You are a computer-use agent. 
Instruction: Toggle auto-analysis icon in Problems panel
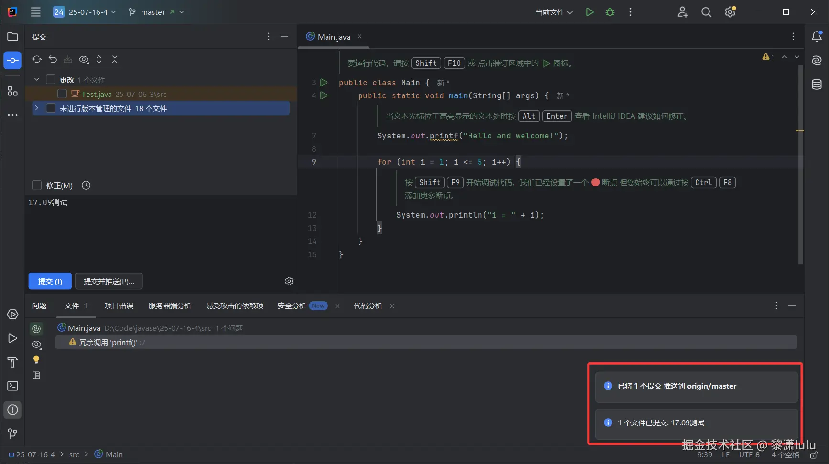[36, 328]
